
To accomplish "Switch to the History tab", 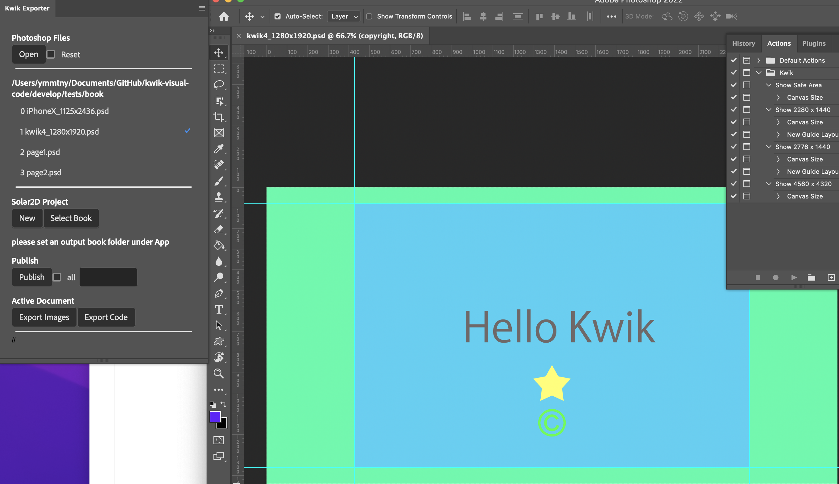I will (744, 43).
